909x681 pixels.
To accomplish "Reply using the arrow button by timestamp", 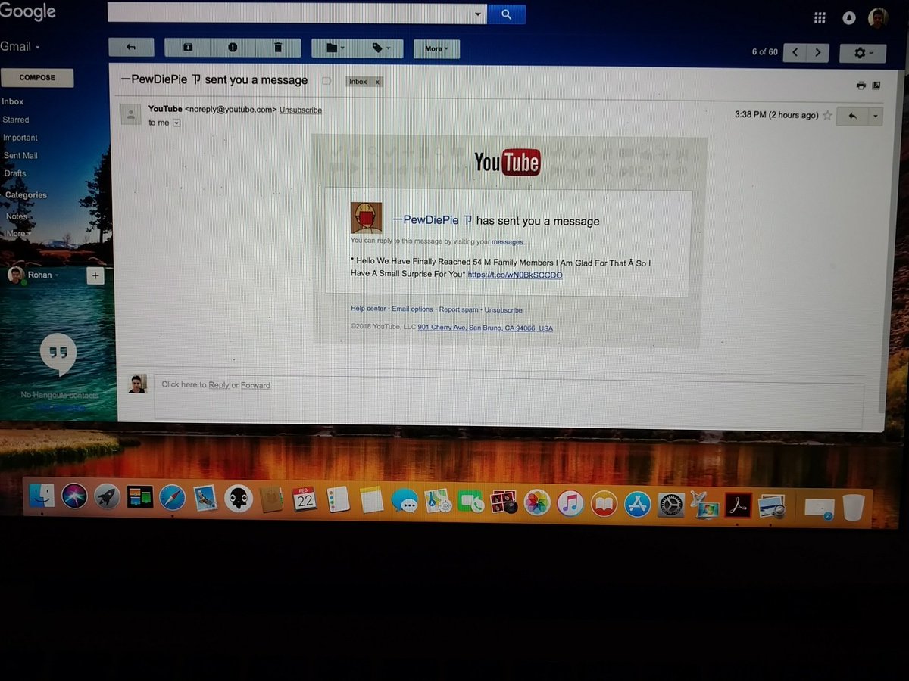I will 852,117.
